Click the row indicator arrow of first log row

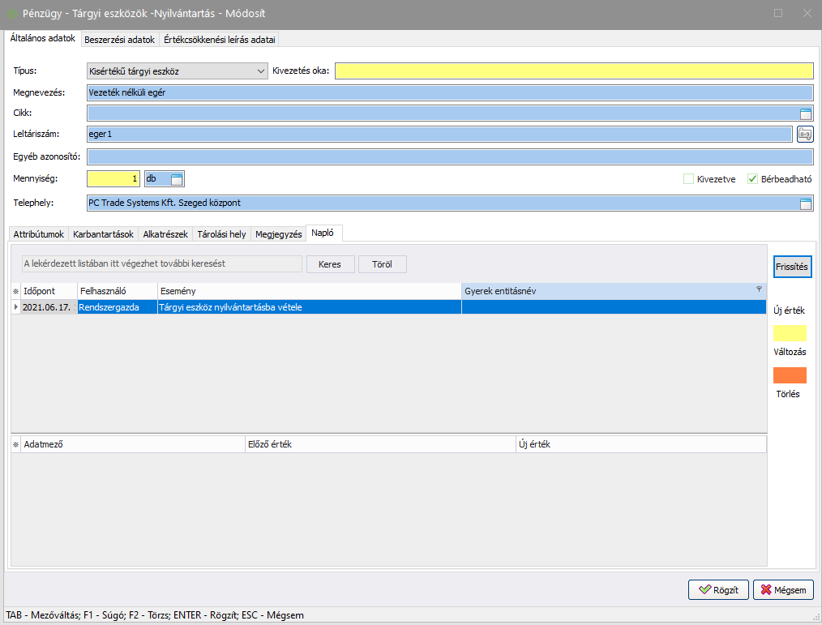[15, 307]
